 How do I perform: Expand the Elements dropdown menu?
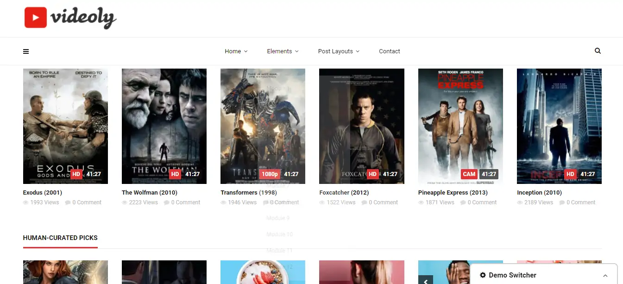click(283, 51)
